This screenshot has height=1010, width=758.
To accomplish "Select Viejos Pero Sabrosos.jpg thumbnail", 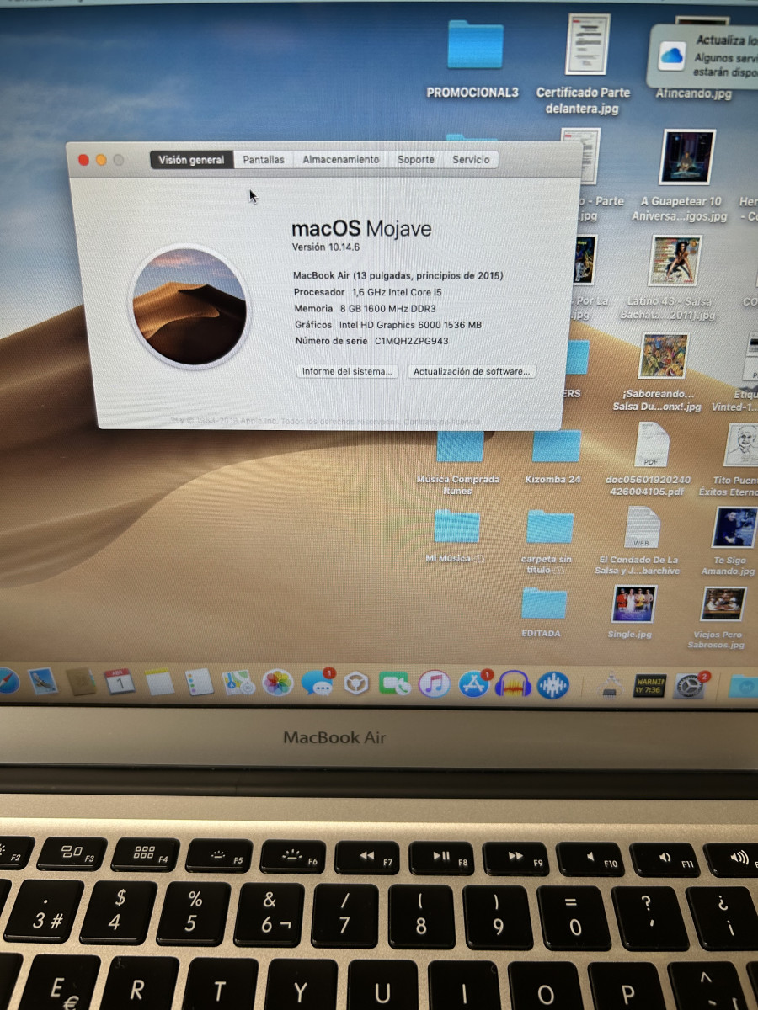I will (723, 604).
